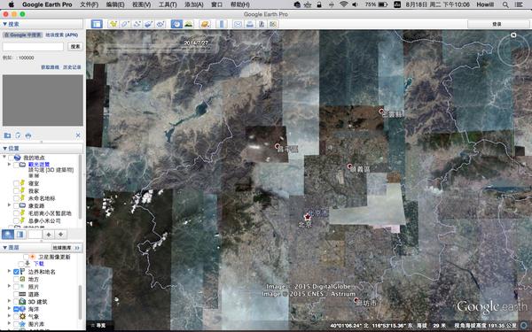Toggle the 海洋 layer checkbox

click(16, 309)
